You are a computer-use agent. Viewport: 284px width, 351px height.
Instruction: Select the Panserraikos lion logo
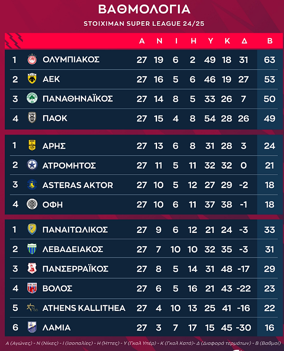[x=32, y=268]
